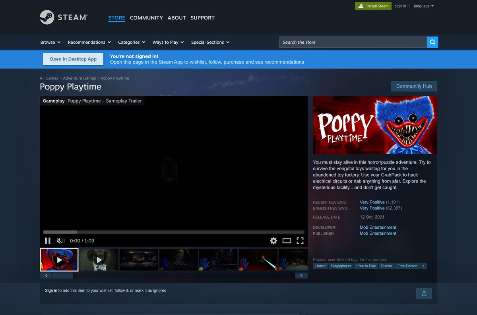Pause the gameplay trailer
This screenshot has width=477, height=315.
click(x=48, y=241)
